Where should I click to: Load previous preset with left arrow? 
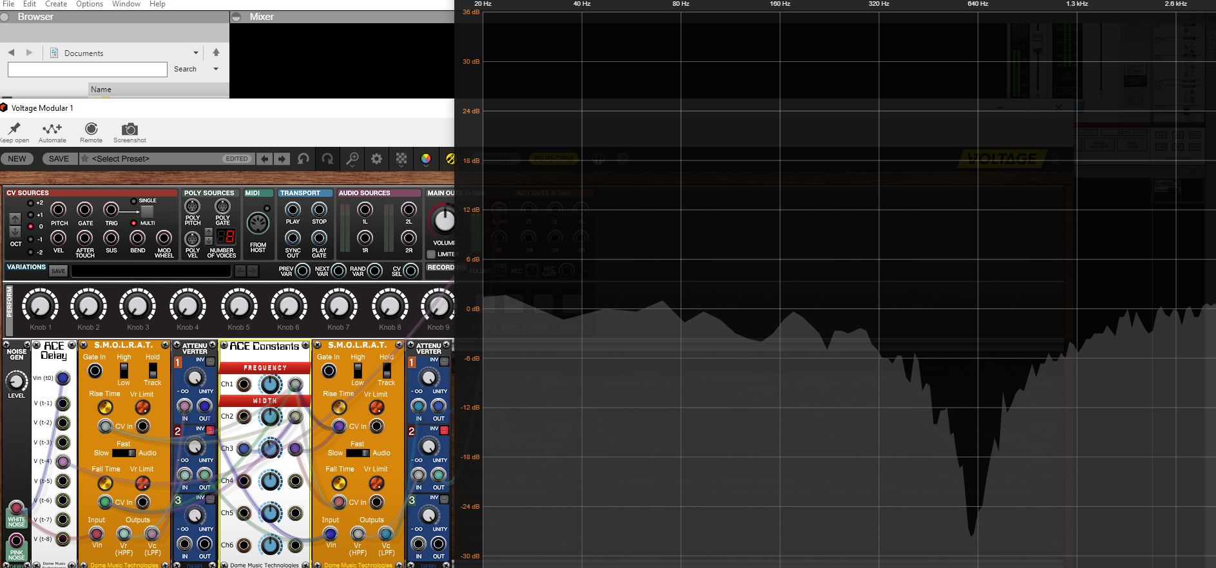point(264,158)
